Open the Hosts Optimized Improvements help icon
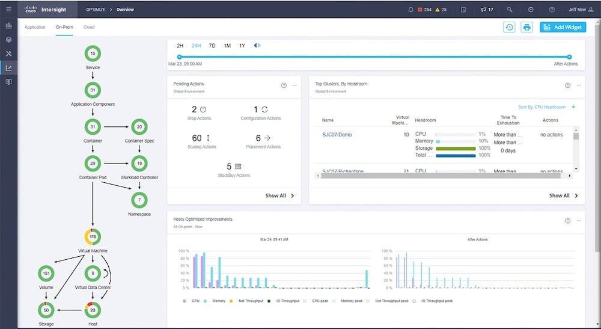Screen dimensions: 601x329 [x=567, y=221]
